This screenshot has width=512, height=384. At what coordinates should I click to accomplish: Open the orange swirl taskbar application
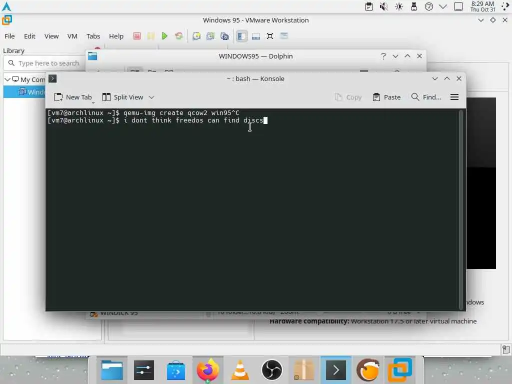pyautogui.click(x=368, y=370)
